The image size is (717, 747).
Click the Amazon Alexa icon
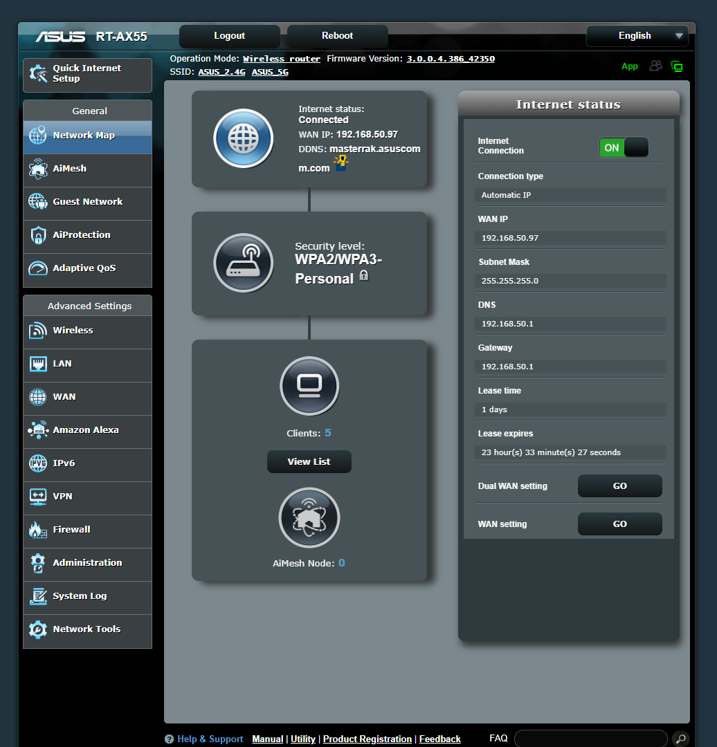click(37, 430)
